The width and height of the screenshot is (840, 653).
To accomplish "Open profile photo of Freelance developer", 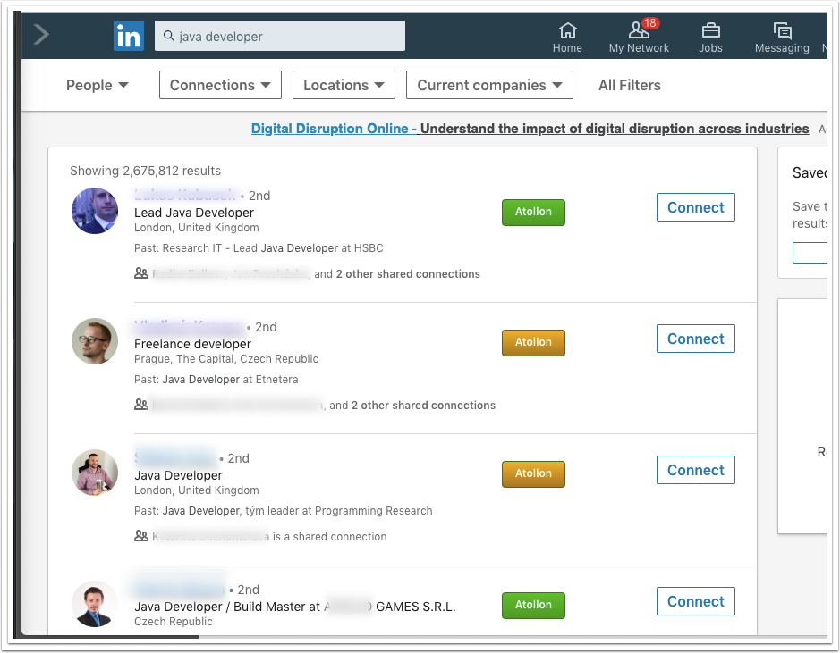I will click(x=95, y=341).
